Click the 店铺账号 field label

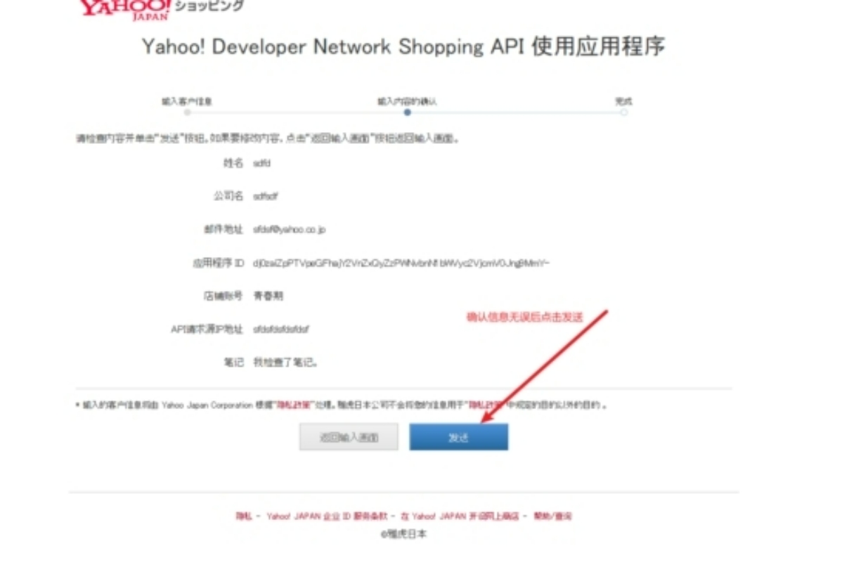pos(224,296)
